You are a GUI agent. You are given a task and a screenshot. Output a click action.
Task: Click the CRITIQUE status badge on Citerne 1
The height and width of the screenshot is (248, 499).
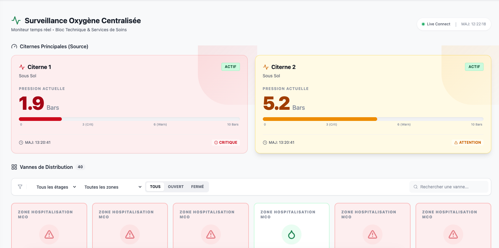pos(226,143)
